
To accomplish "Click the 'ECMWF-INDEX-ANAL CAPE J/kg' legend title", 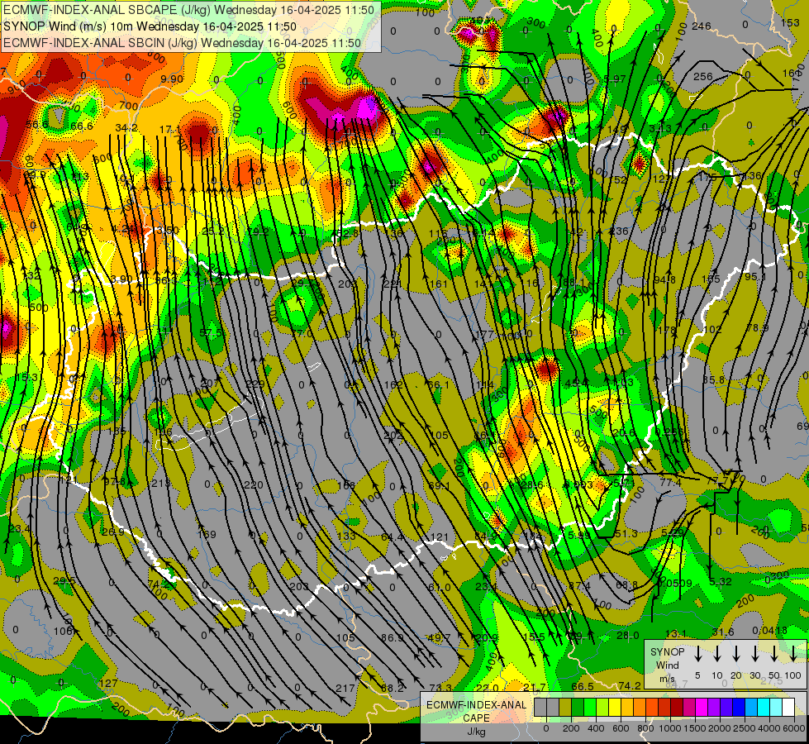I will click(476, 718).
